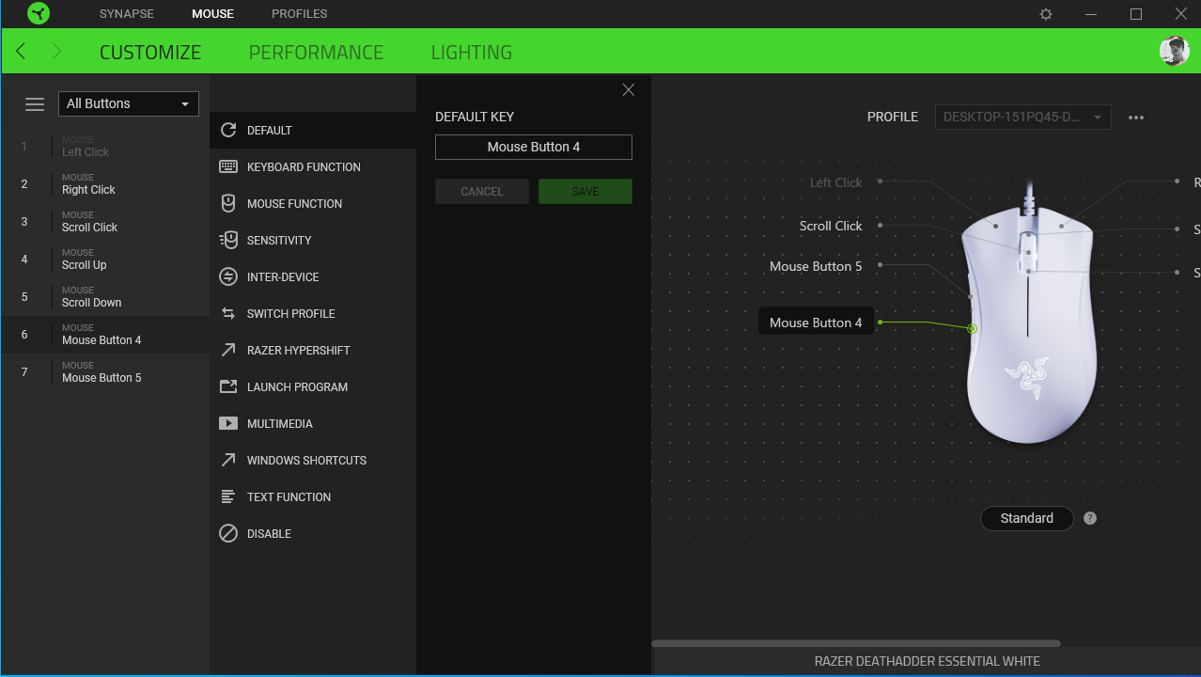1201x677 pixels.
Task: Select the Multimedia icon
Action: [x=227, y=423]
